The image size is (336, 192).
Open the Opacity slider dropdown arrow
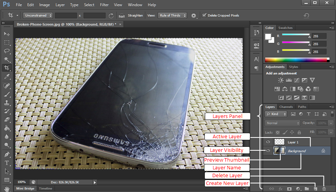pos(331,123)
